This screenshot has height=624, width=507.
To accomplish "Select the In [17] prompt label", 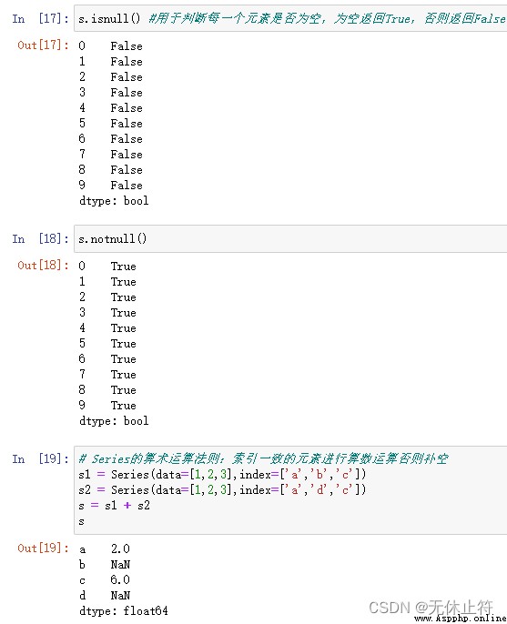I will tap(40, 18).
